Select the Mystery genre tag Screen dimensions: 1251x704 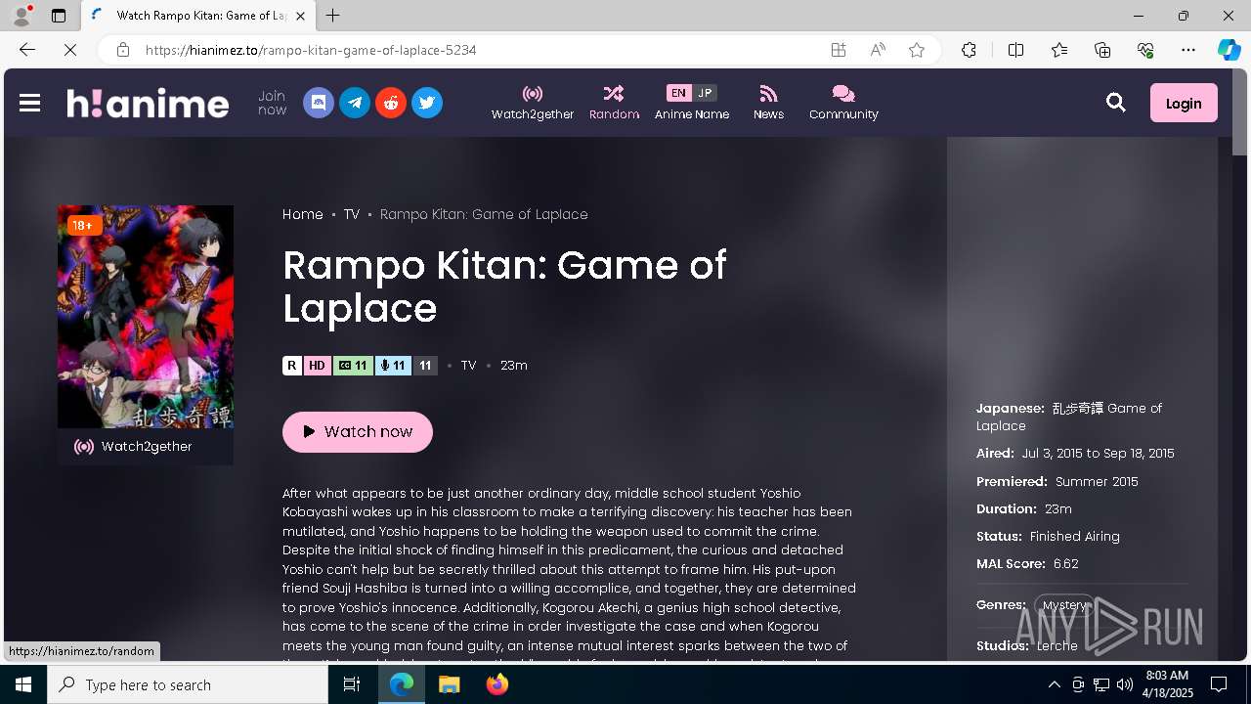pos(1064,605)
